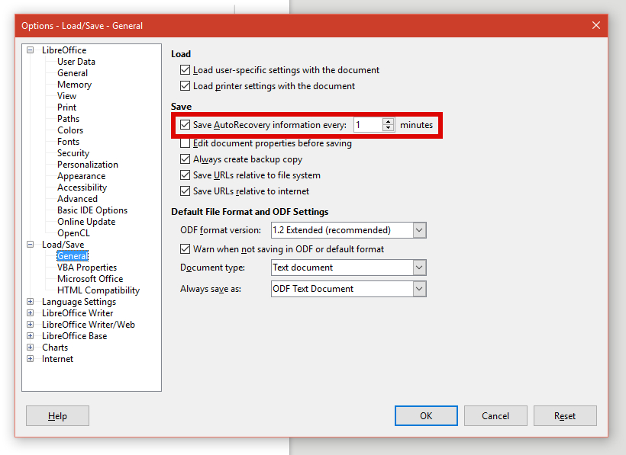Click the Cancel button
The height and width of the screenshot is (455, 626).
(495, 415)
